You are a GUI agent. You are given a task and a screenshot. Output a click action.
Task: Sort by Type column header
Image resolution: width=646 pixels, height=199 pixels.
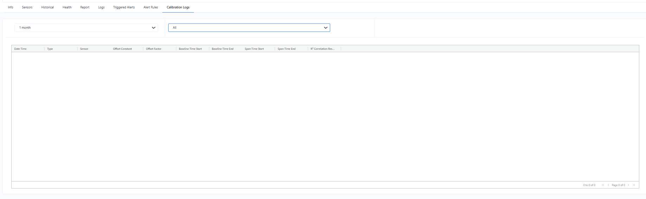point(50,49)
